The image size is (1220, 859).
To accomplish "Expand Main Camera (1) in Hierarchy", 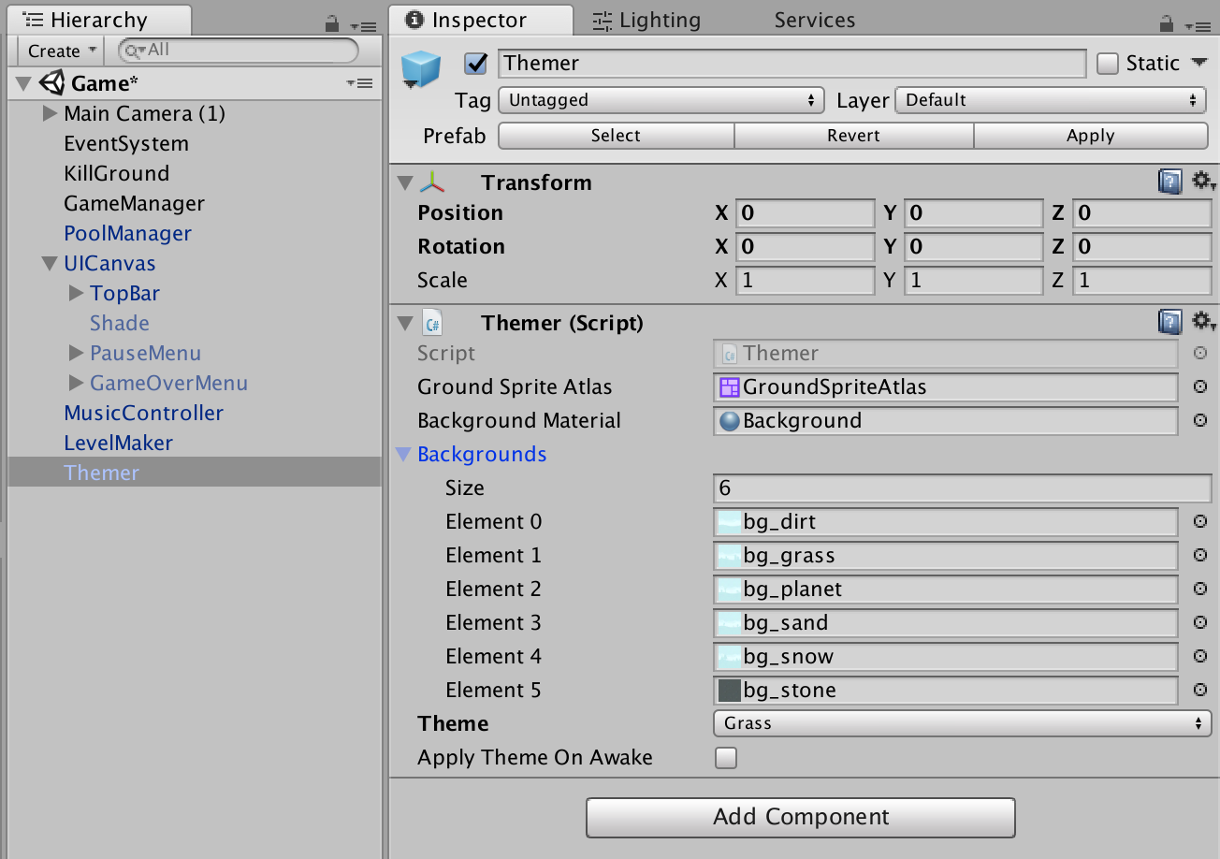I will [x=51, y=114].
